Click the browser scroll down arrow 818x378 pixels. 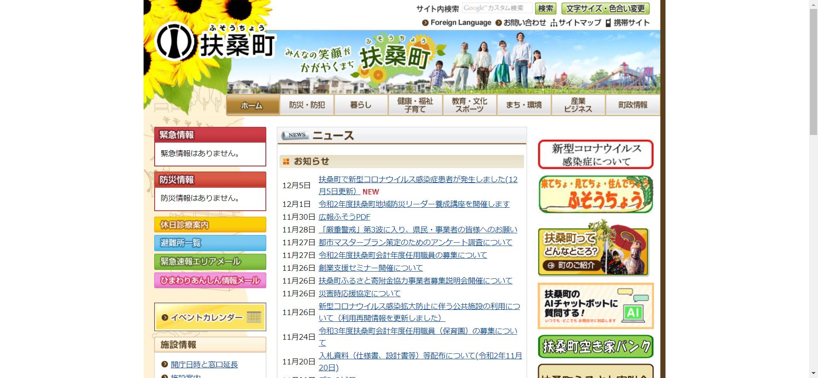[x=814, y=374]
